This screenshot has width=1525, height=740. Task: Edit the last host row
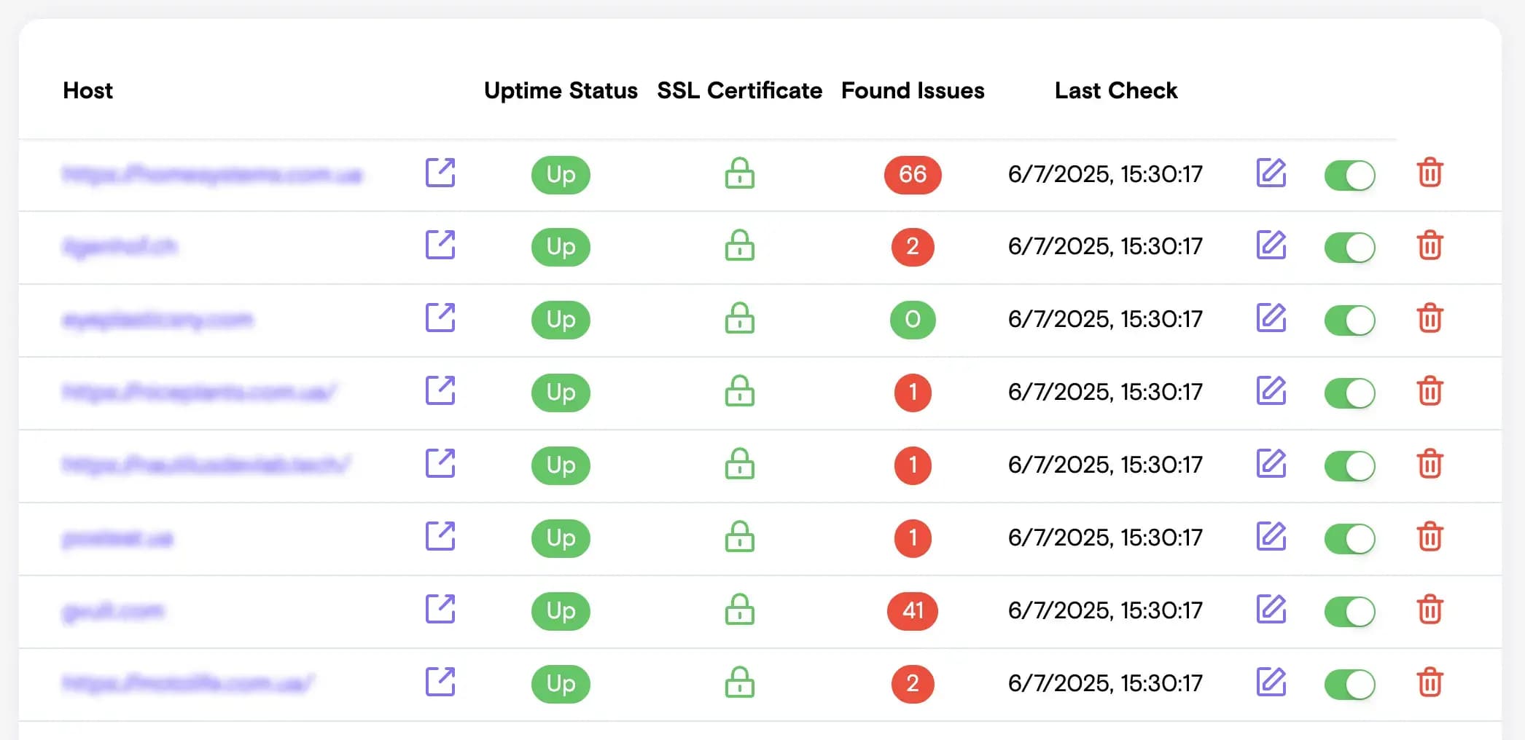coord(1271,682)
